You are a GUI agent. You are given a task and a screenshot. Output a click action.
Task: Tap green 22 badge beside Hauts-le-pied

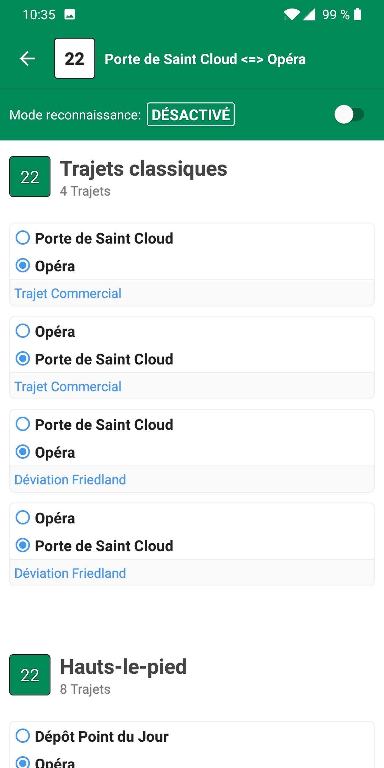(x=30, y=675)
